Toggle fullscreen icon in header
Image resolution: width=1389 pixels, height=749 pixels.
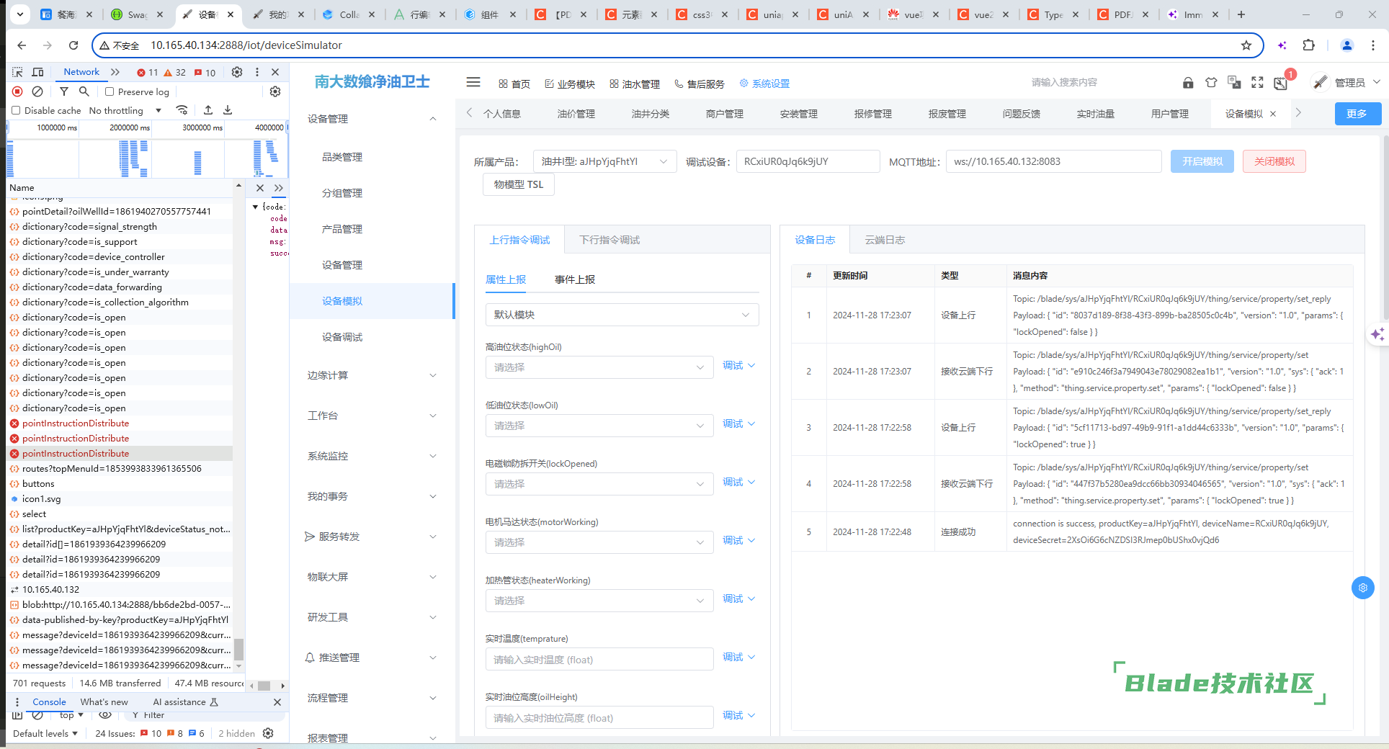coord(1257,83)
